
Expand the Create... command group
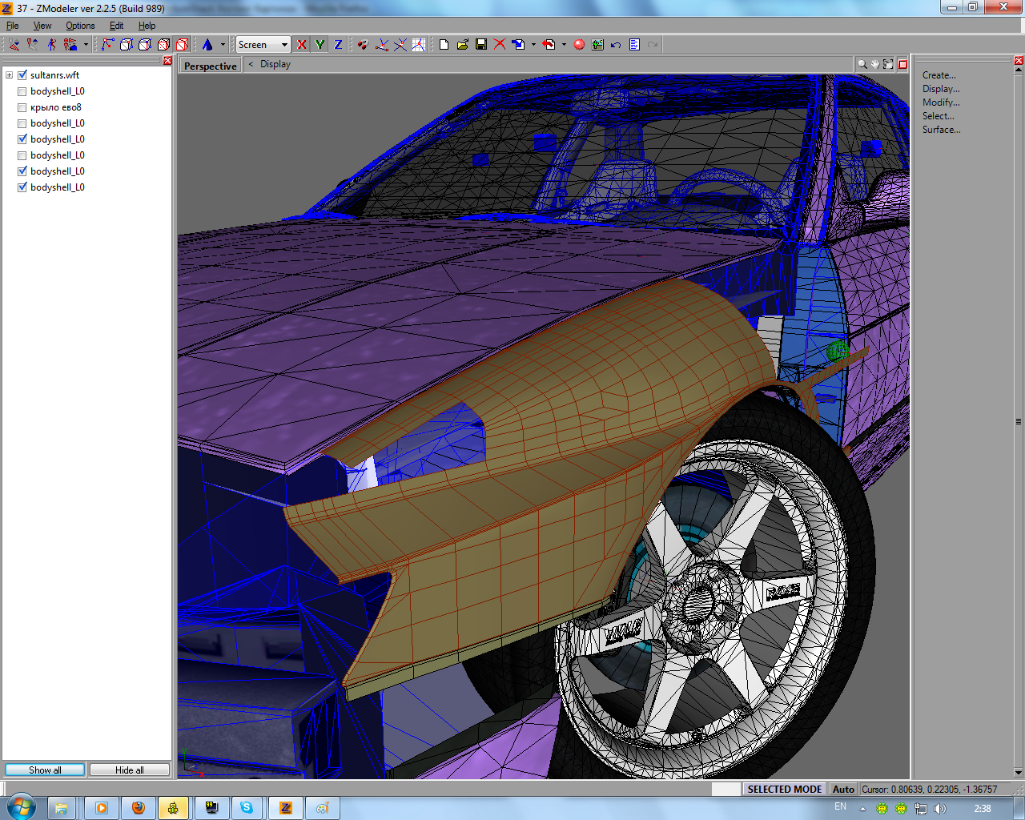(939, 75)
